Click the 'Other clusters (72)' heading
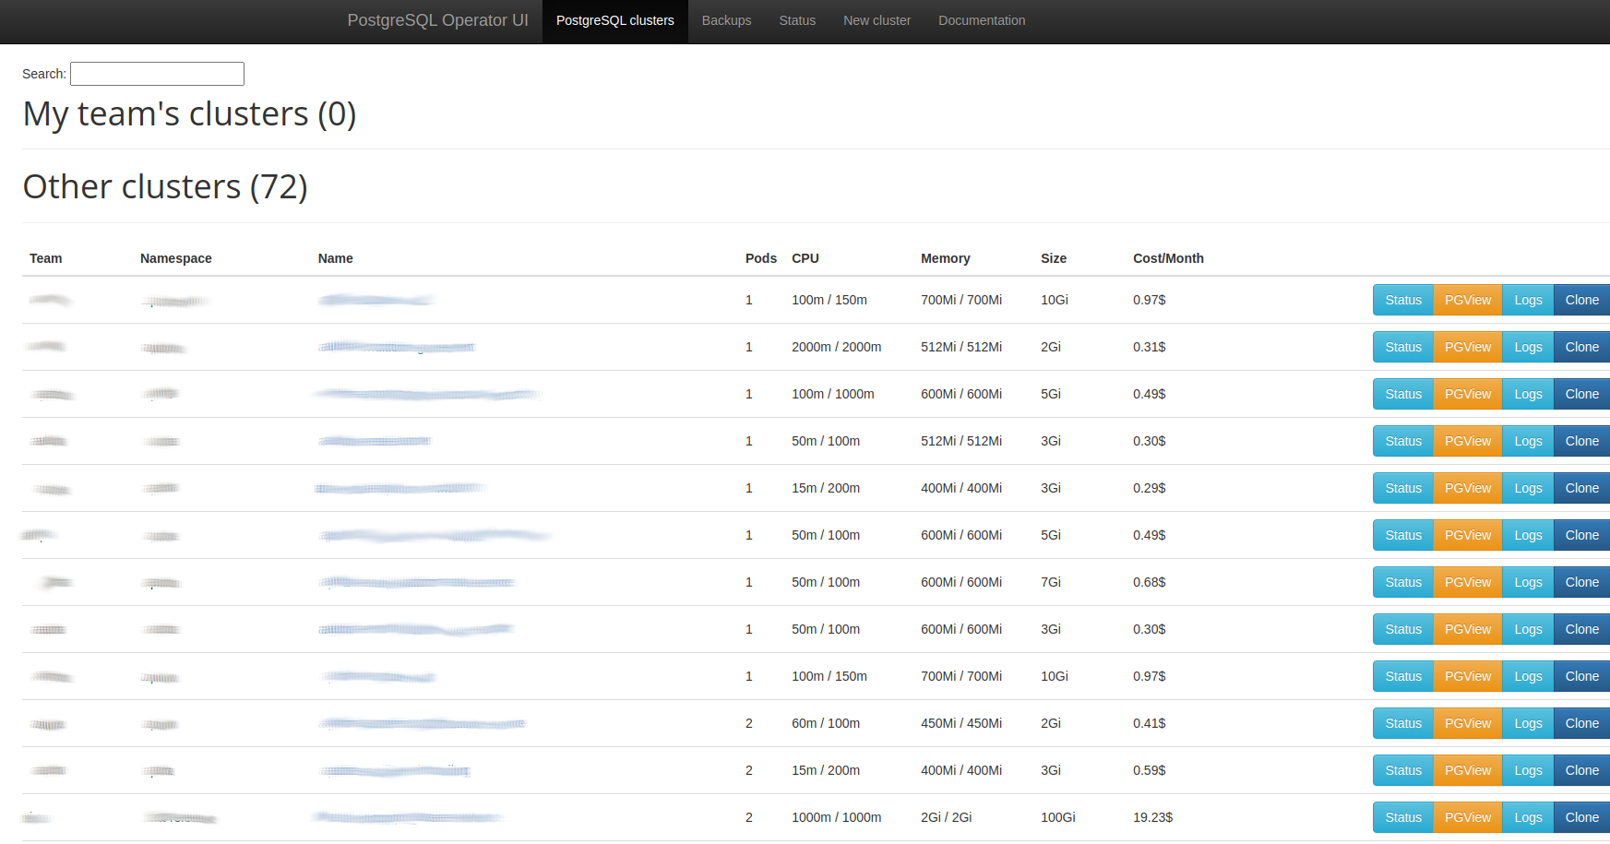1610x844 pixels. (165, 187)
